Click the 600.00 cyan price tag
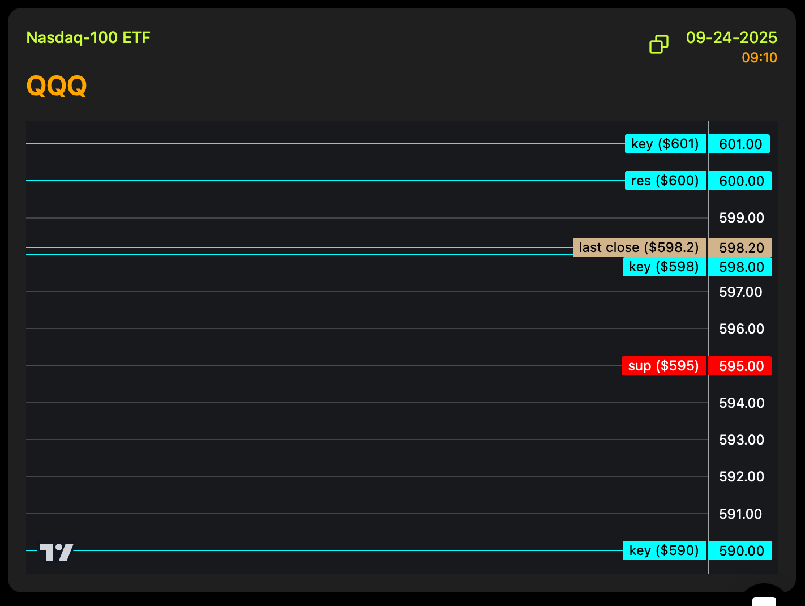Viewport: 805px width, 606px height. pos(741,181)
